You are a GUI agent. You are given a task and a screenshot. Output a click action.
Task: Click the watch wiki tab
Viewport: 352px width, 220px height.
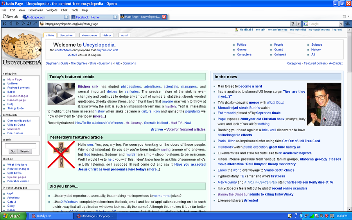(x=124, y=35)
